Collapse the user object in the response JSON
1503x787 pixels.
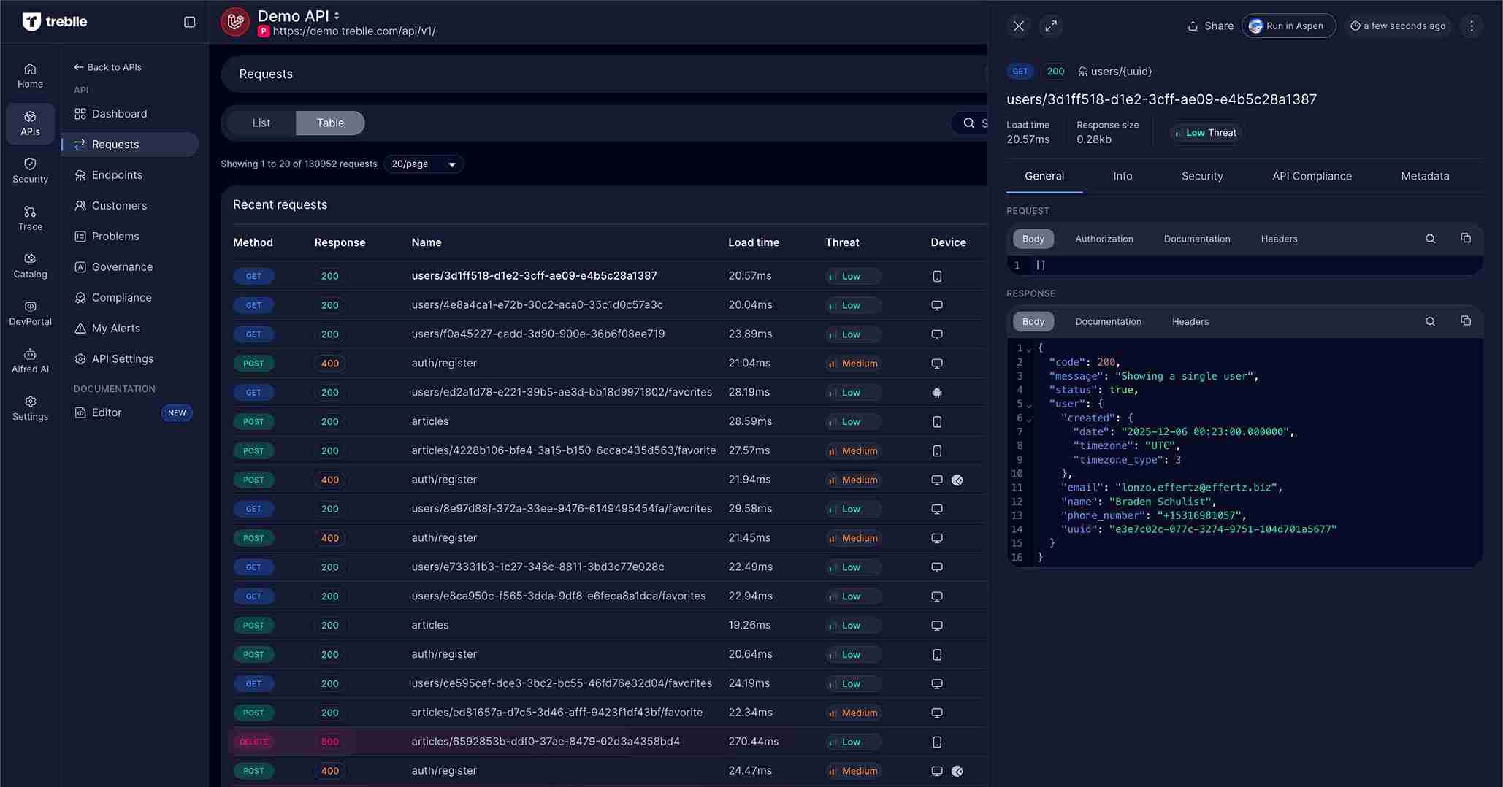click(x=1029, y=404)
